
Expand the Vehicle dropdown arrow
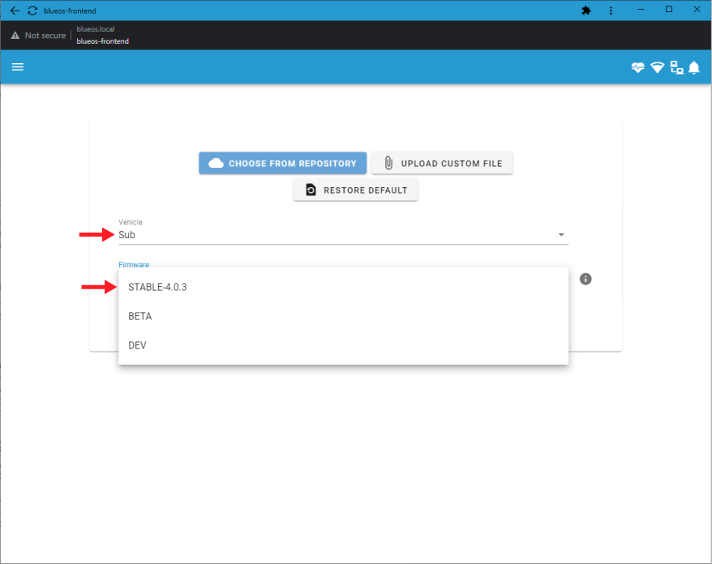point(560,235)
